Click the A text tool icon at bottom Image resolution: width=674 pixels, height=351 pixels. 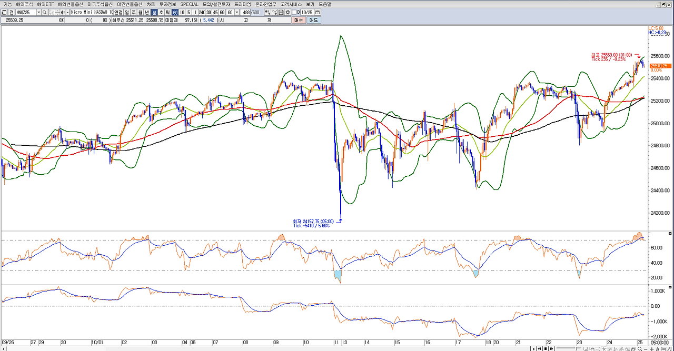coord(658,348)
